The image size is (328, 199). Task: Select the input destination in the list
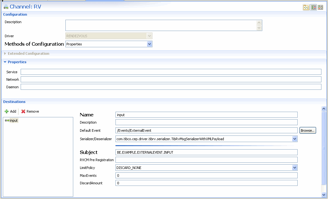coord(14,120)
